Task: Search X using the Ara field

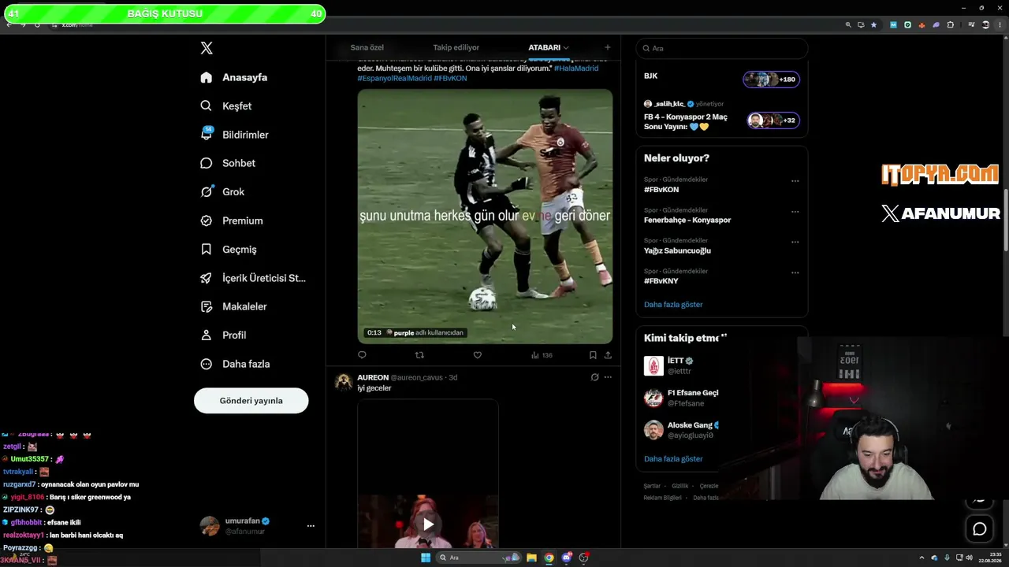Action: click(x=722, y=48)
